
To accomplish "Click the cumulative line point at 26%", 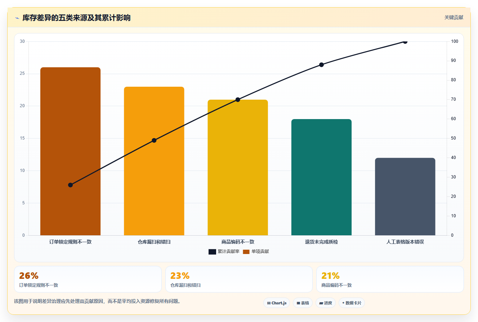I will pyautogui.click(x=70, y=185).
